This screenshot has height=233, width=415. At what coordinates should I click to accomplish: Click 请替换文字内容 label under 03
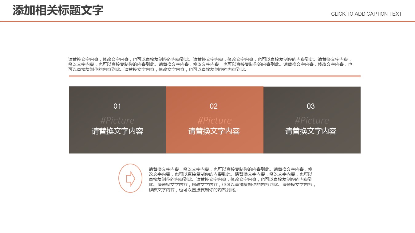pos(311,131)
